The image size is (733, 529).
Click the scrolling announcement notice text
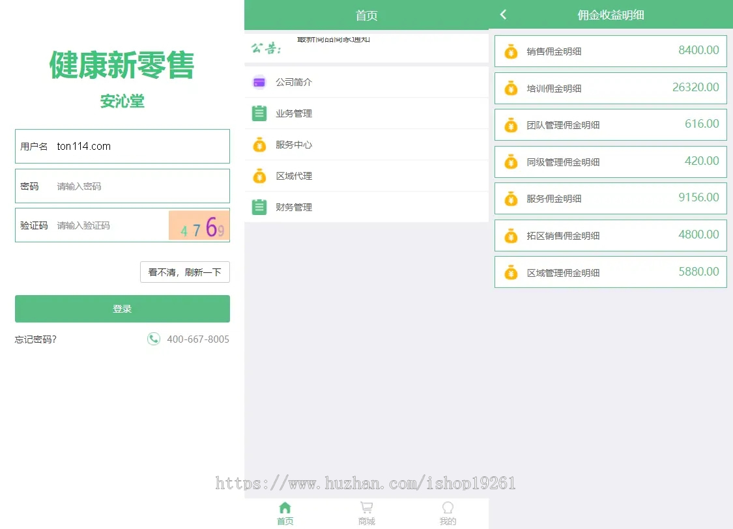(x=334, y=40)
